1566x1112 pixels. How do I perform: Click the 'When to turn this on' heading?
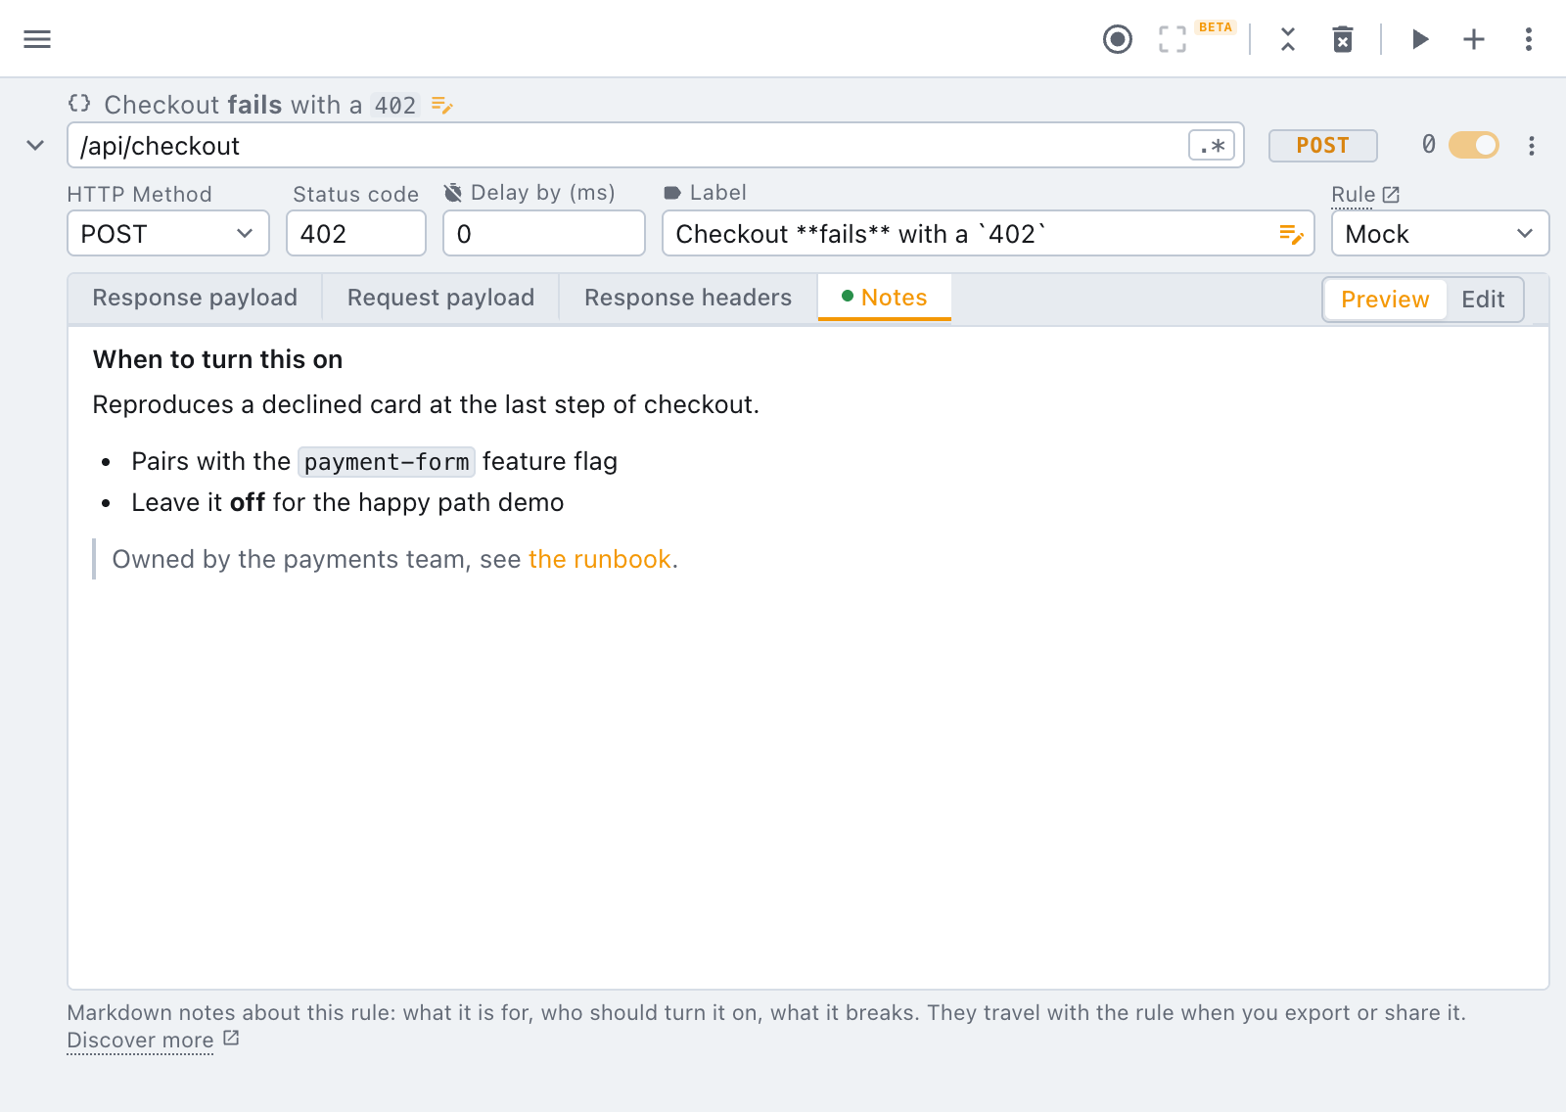pyautogui.click(x=217, y=359)
